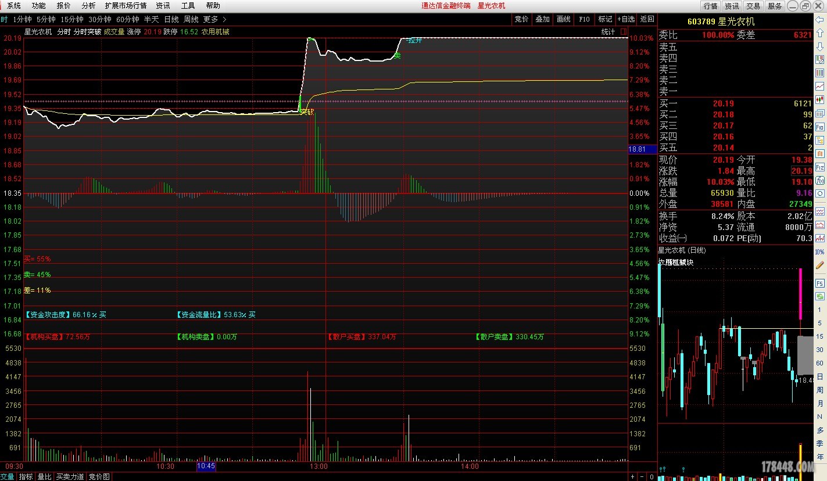The image size is (827, 481).
Task: Click the F10 company info icon
Action: tap(819, 126)
